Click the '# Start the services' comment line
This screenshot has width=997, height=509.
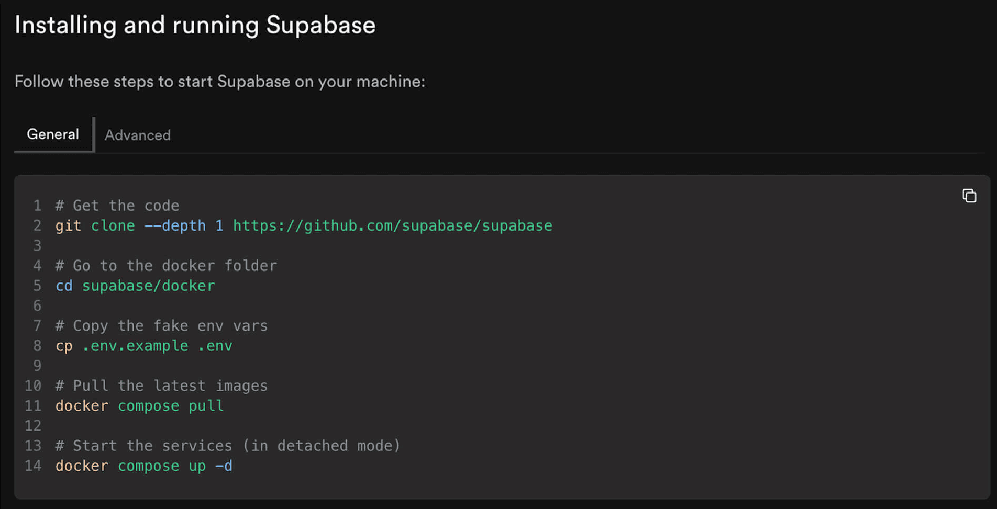228,446
